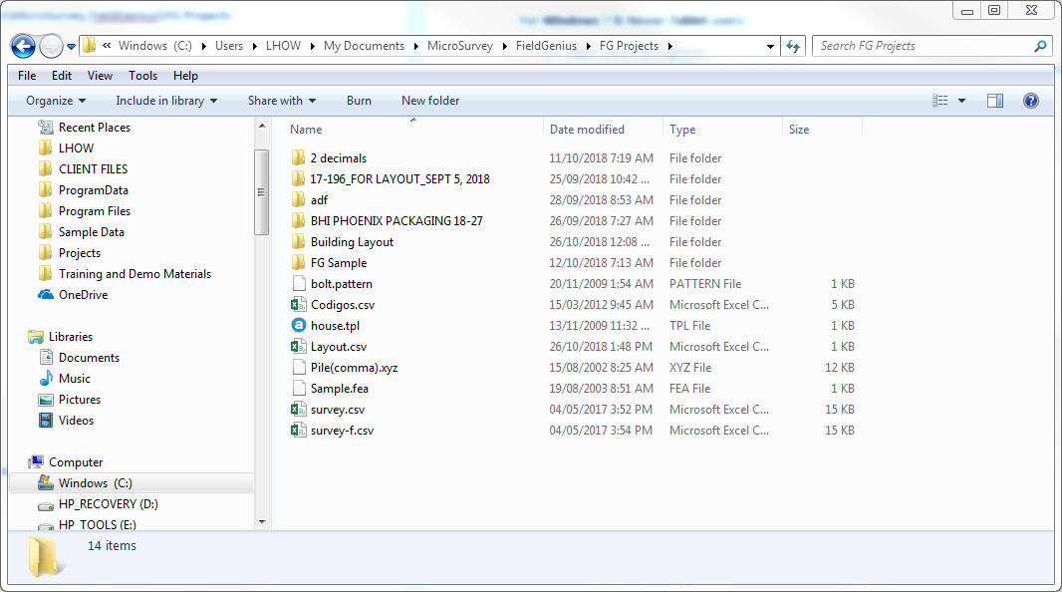
Task: Open OneDrive in the navigation pane
Action: (x=83, y=295)
